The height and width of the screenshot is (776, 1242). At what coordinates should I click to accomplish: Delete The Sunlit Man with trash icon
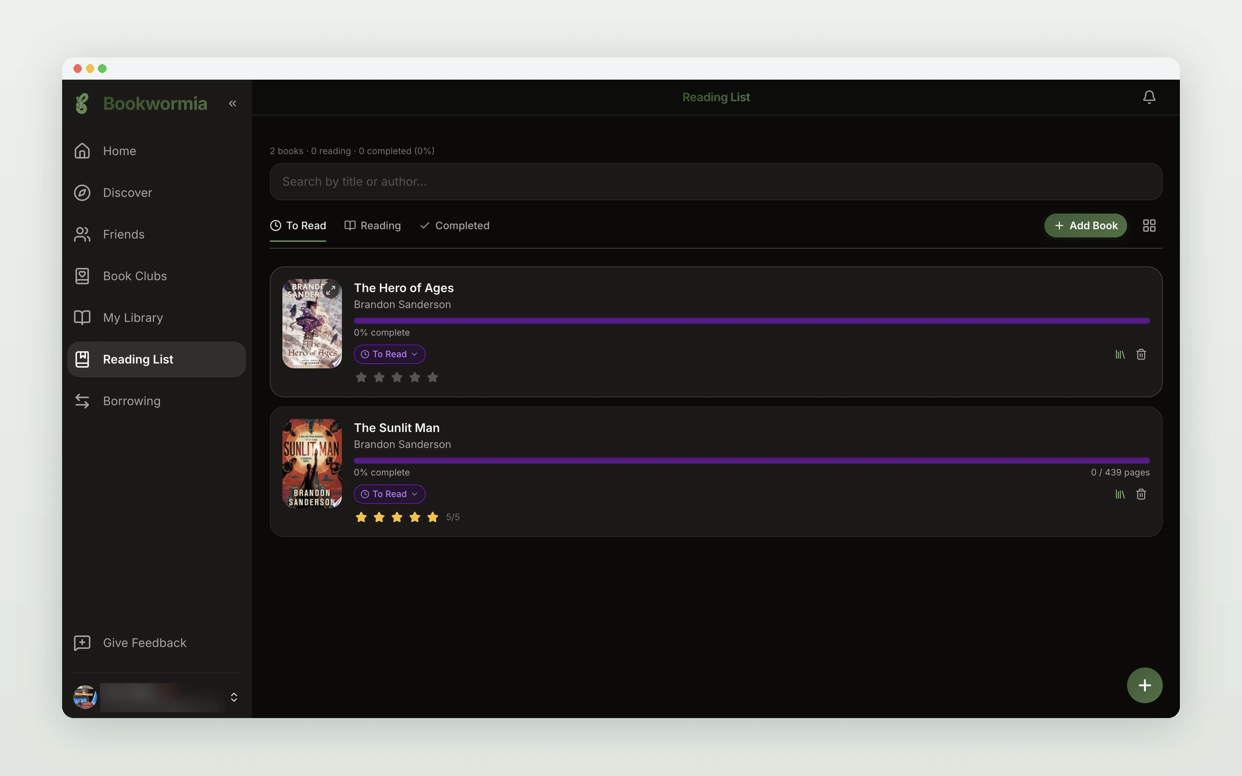tap(1141, 494)
